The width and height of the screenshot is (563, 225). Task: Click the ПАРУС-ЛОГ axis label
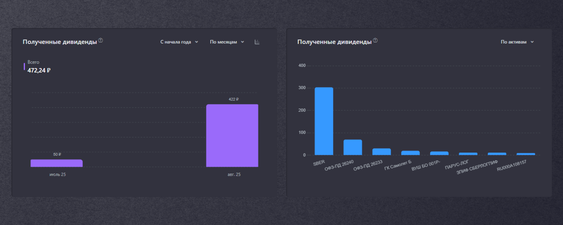(457, 165)
